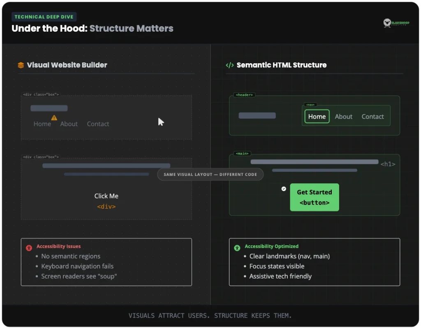This screenshot has width=421, height=329.
Task: Click the Blaksheep logo in the header
Action: click(396, 23)
